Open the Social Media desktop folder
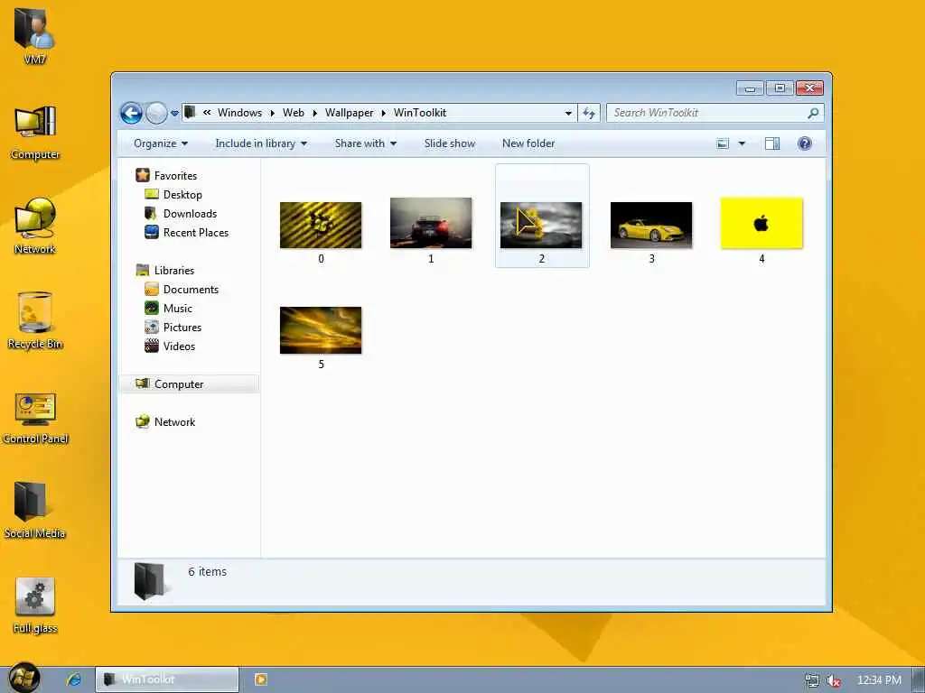This screenshot has height=693, width=925. coord(34,510)
